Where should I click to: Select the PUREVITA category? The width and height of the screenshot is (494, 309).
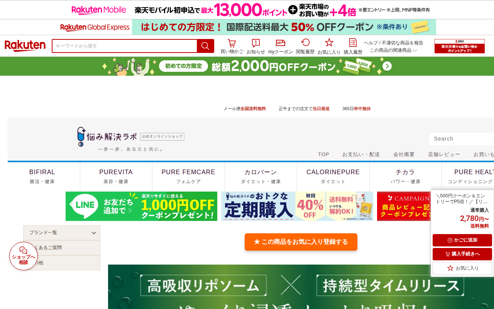pyautogui.click(x=116, y=176)
